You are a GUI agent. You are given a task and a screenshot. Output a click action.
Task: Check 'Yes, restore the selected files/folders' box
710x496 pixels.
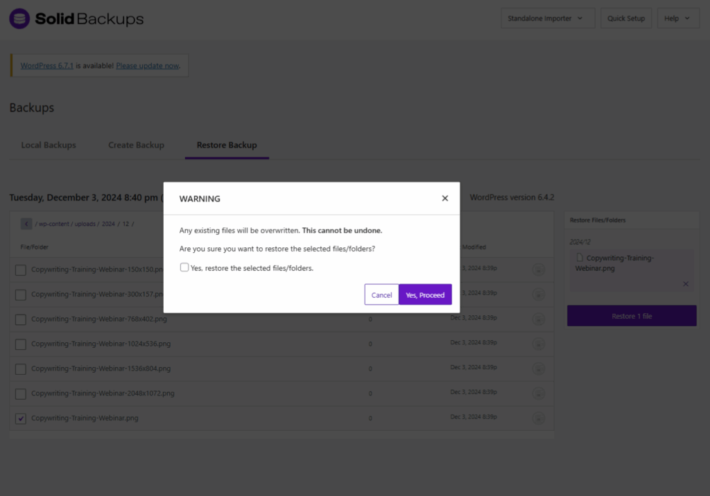(184, 267)
